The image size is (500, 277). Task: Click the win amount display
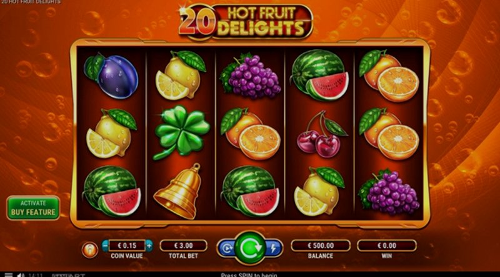386,245
